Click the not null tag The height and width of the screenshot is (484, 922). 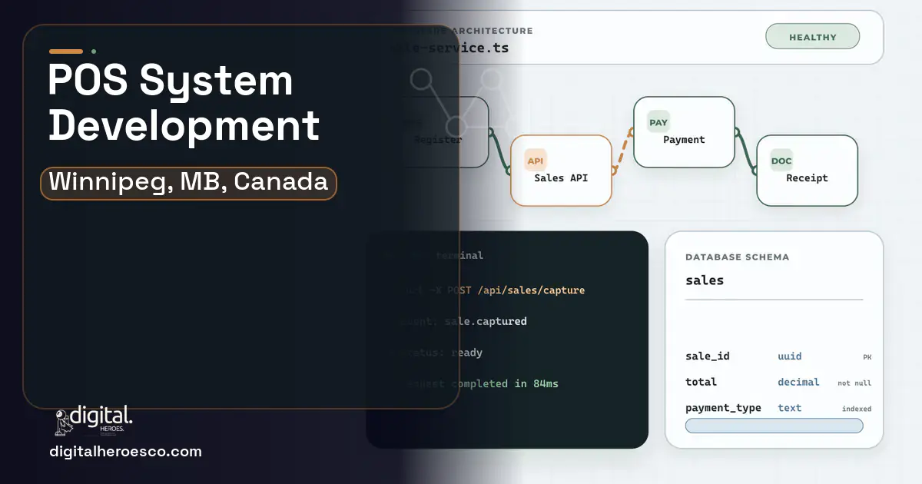click(x=854, y=383)
